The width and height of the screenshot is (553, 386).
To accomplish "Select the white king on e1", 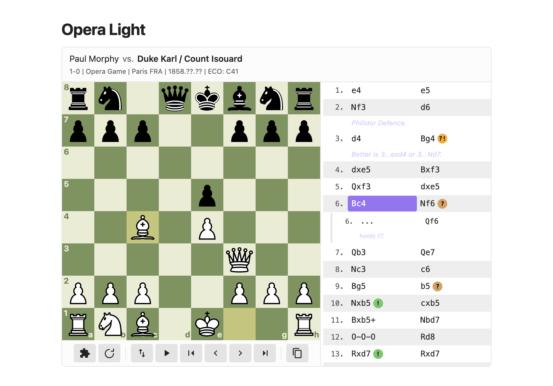I will [207, 324].
